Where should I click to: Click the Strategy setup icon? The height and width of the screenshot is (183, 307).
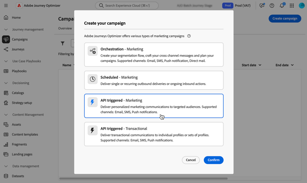6,103
